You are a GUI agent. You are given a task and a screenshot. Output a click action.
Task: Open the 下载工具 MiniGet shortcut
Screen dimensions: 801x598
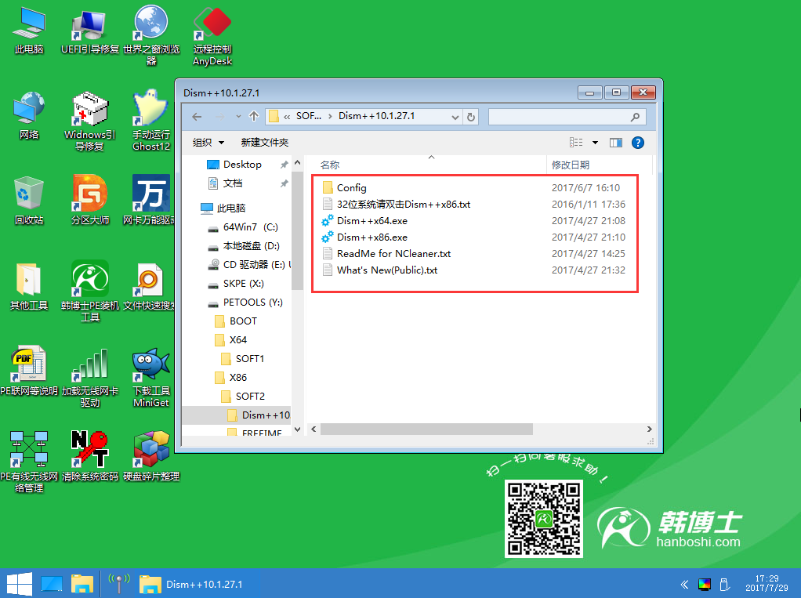[151, 377]
